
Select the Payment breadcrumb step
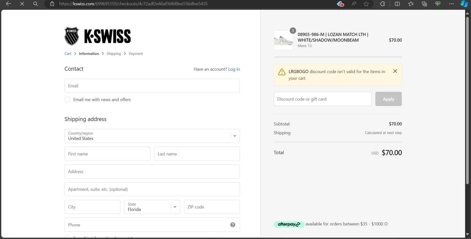pyautogui.click(x=136, y=53)
